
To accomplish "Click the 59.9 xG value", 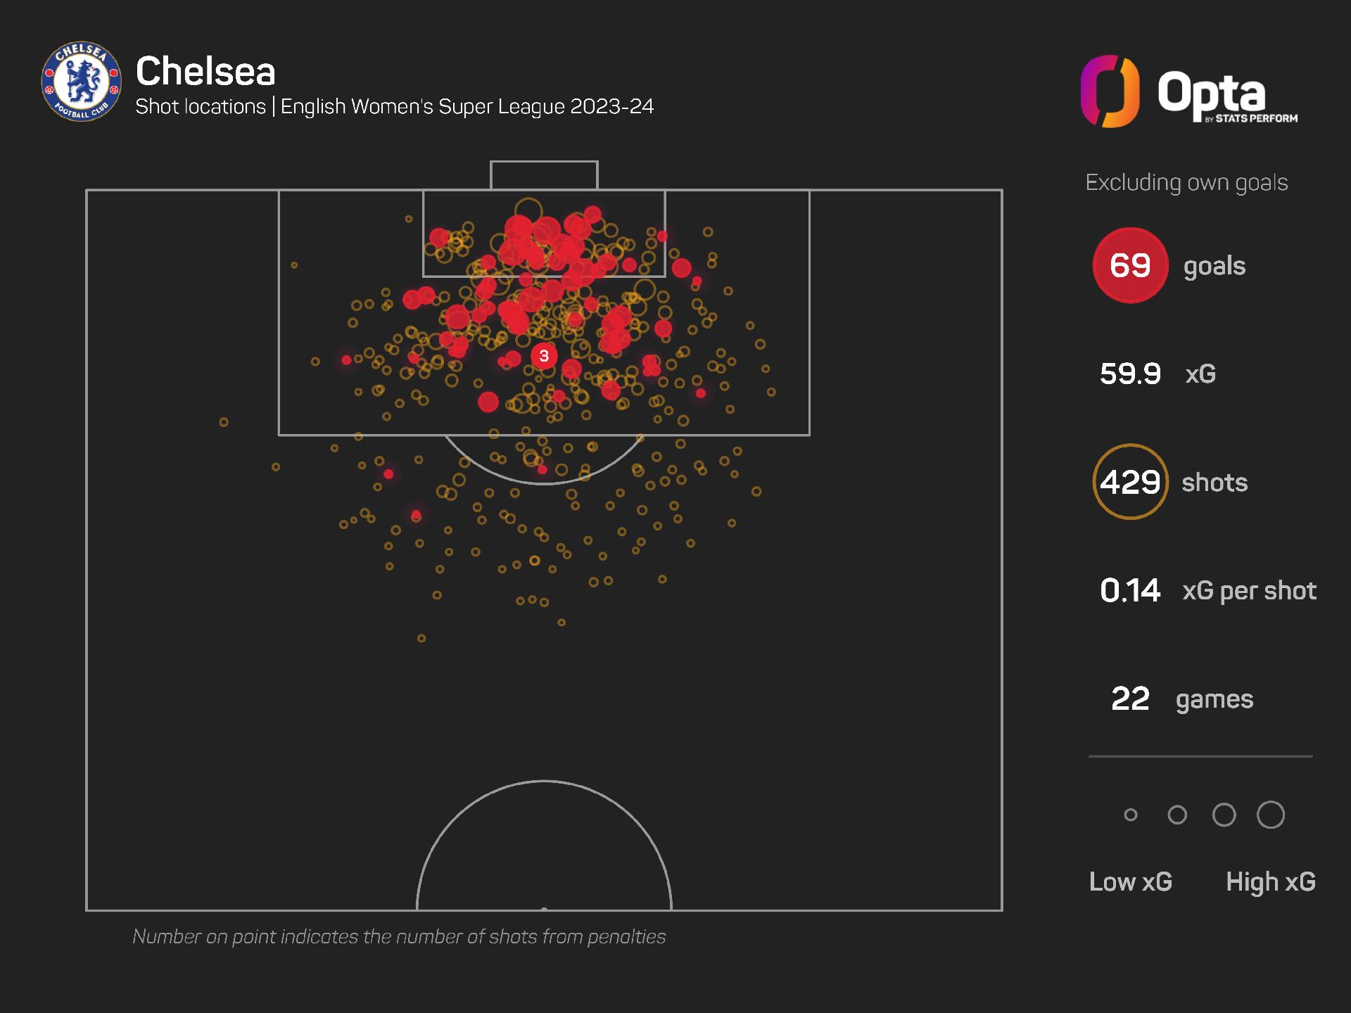I will (x=1130, y=374).
